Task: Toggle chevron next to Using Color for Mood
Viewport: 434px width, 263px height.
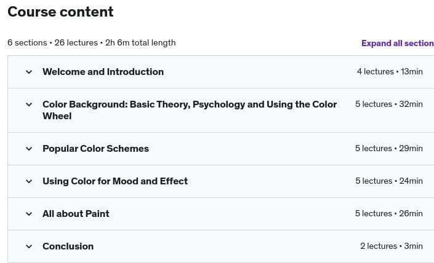Action: click(28, 181)
